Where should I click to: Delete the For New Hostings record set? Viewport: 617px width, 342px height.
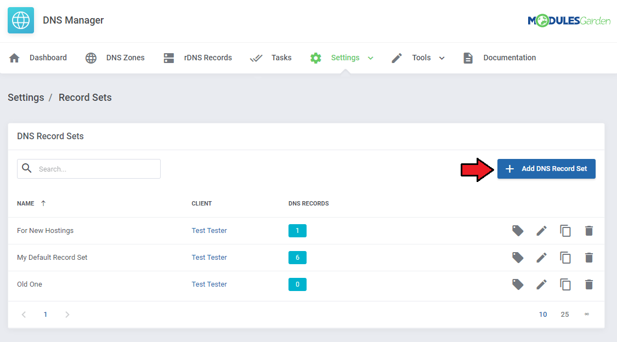tap(588, 231)
